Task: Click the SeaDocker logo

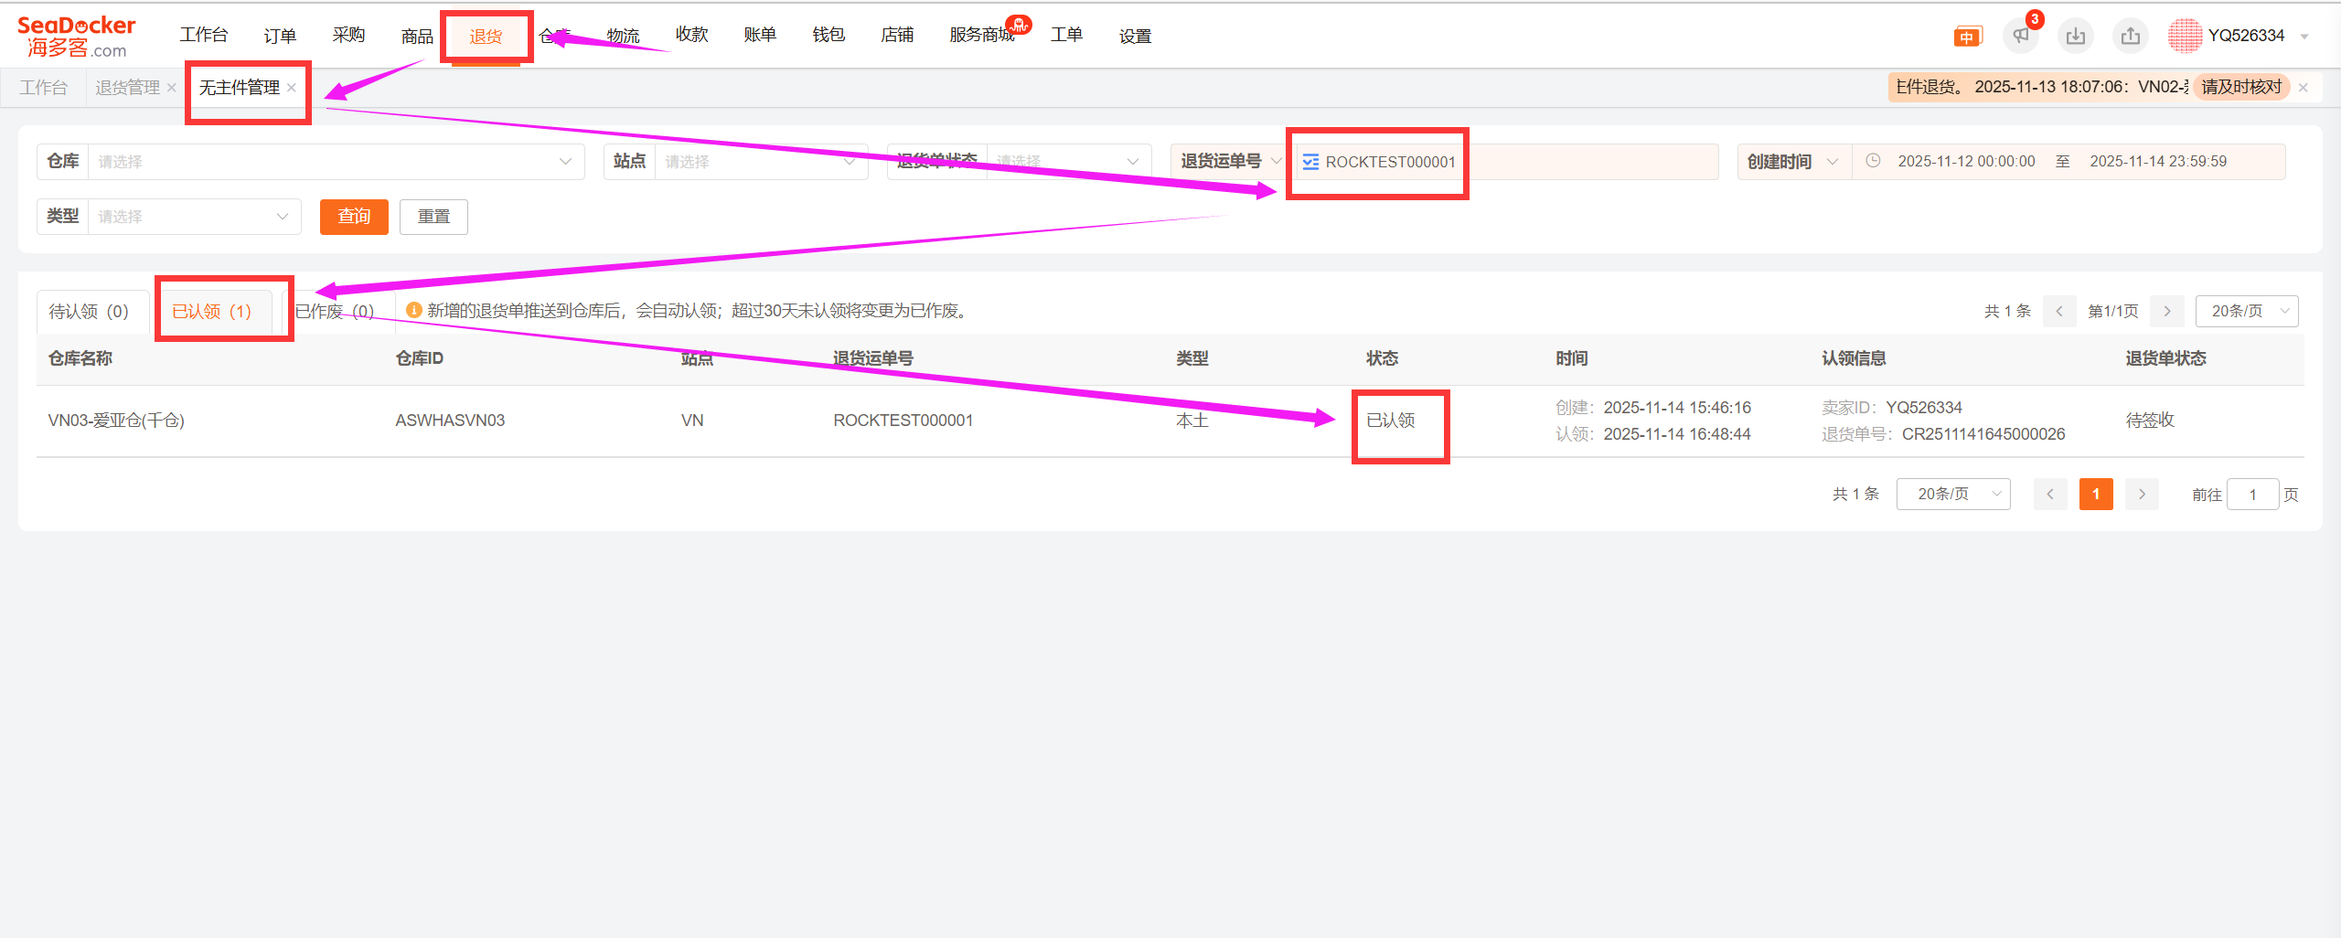Action: 77,37
